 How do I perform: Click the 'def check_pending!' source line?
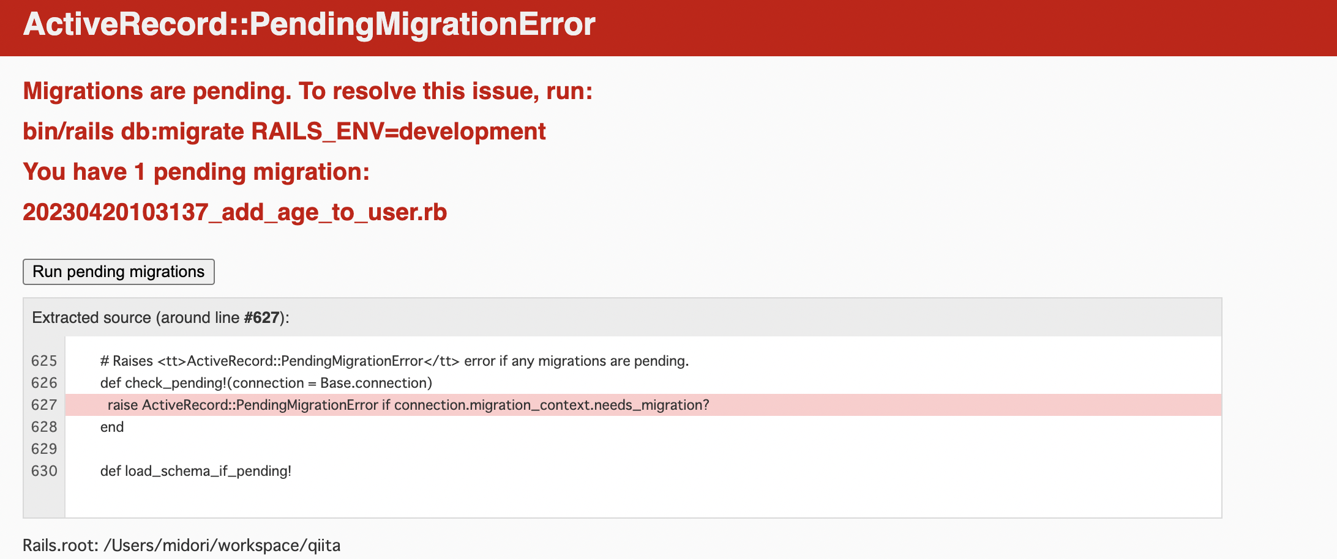coord(266,383)
